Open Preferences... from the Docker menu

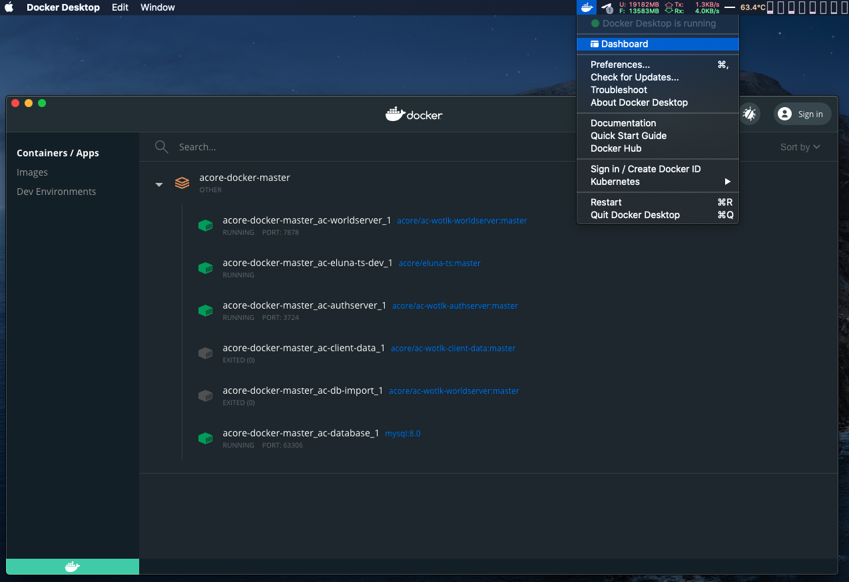point(658,65)
